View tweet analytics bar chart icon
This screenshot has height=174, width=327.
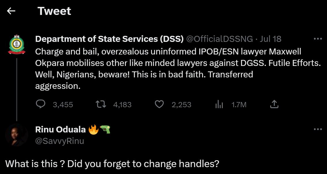219,105
